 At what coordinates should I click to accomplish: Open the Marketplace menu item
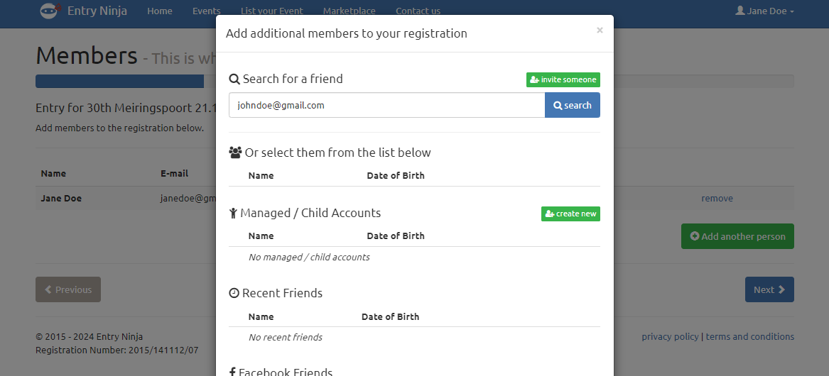[349, 11]
